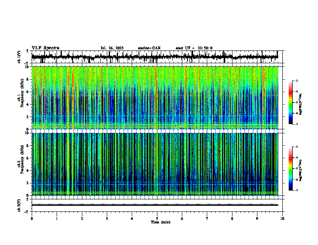The height and width of the screenshot is (245, 318).
Task: Click time axis tick label "1"
Action: pos(57,219)
